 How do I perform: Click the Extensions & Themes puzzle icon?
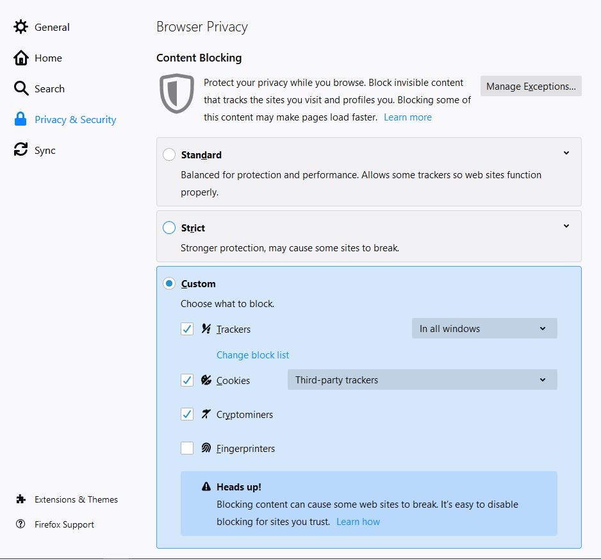(21, 499)
